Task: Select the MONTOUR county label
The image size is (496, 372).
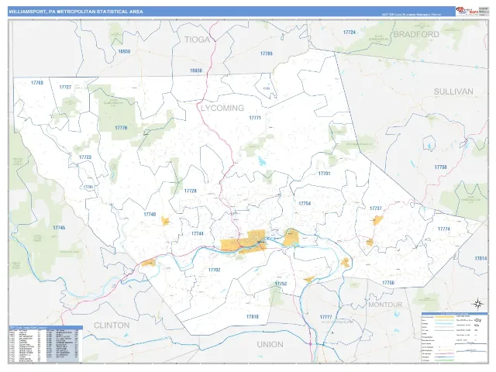Action: pos(385,305)
